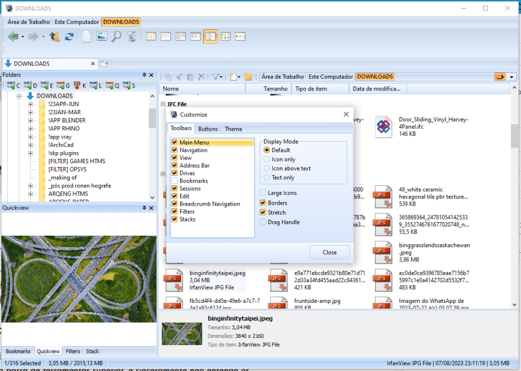Sort files by the Tamanho column header

pyautogui.click(x=275, y=89)
